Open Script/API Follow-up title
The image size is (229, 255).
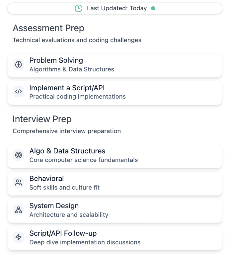(x=63, y=233)
